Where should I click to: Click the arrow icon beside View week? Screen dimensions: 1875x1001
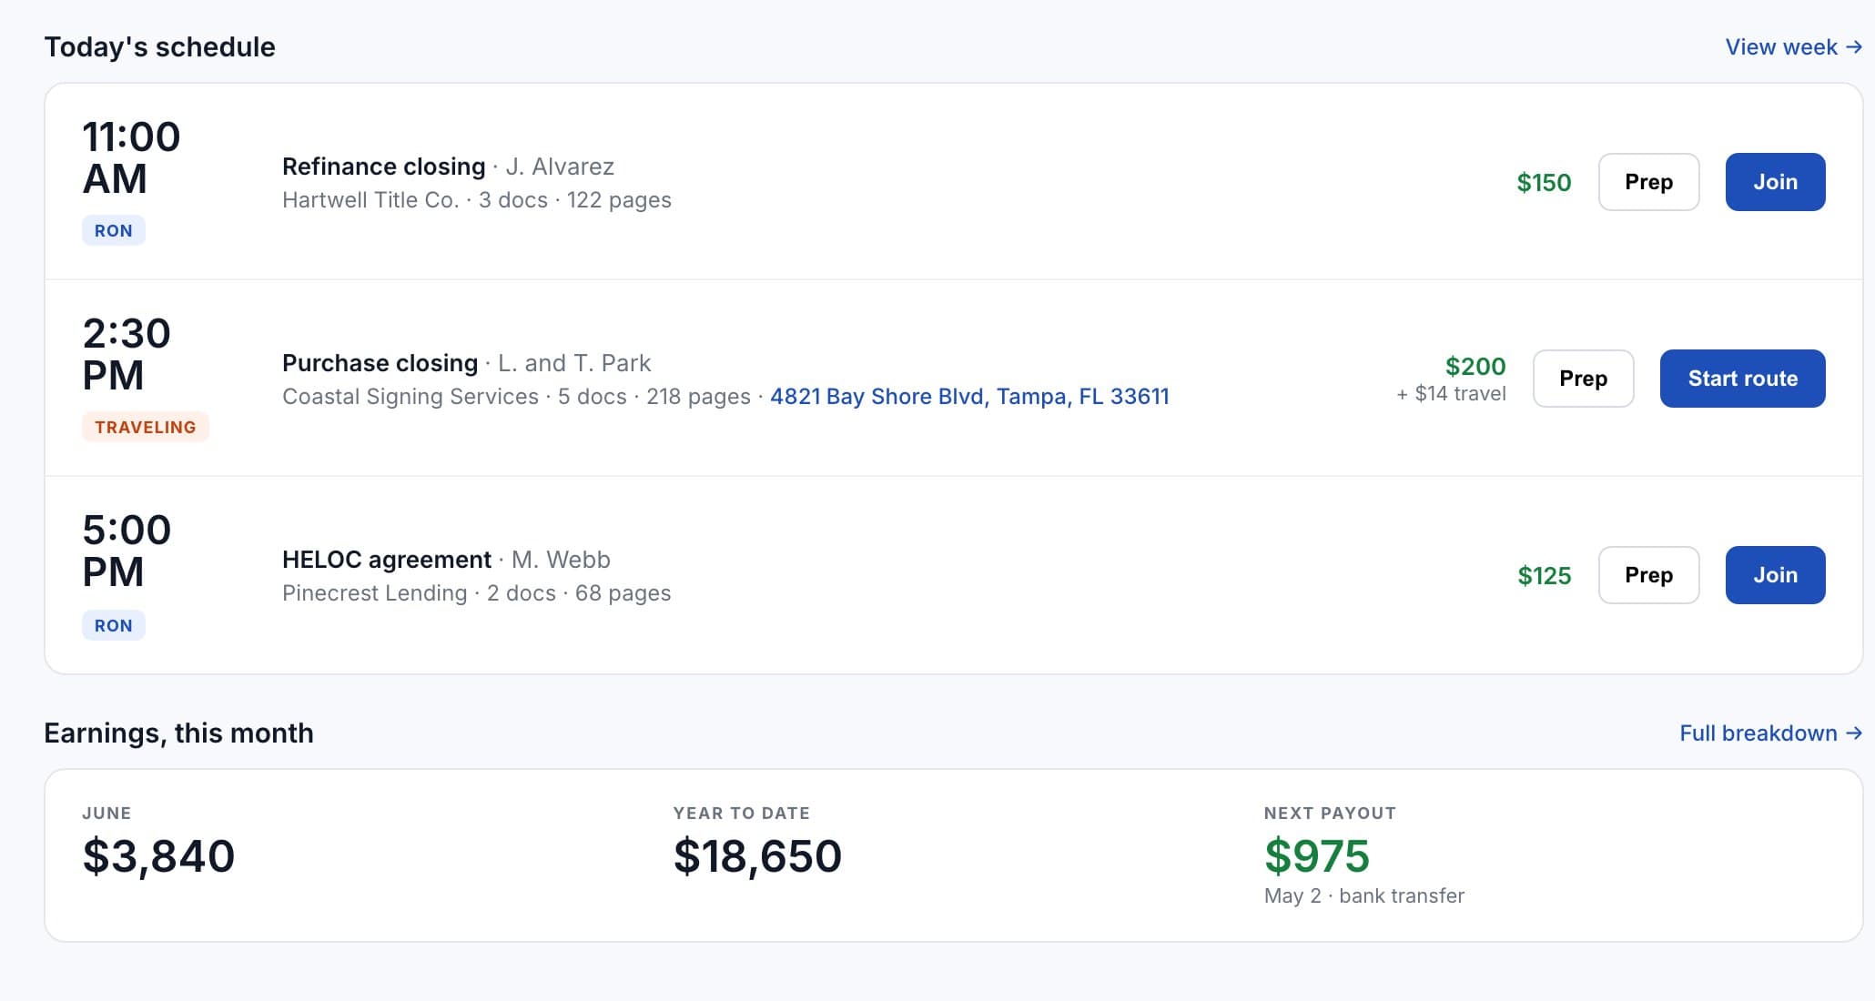coord(1853,47)
